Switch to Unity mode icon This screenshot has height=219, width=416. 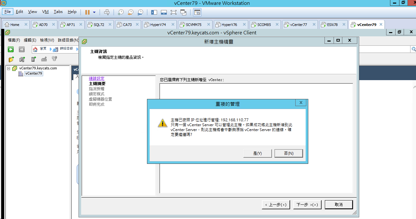(183, 12)
